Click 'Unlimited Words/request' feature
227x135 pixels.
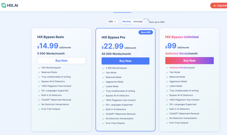(x=182, y=67)
